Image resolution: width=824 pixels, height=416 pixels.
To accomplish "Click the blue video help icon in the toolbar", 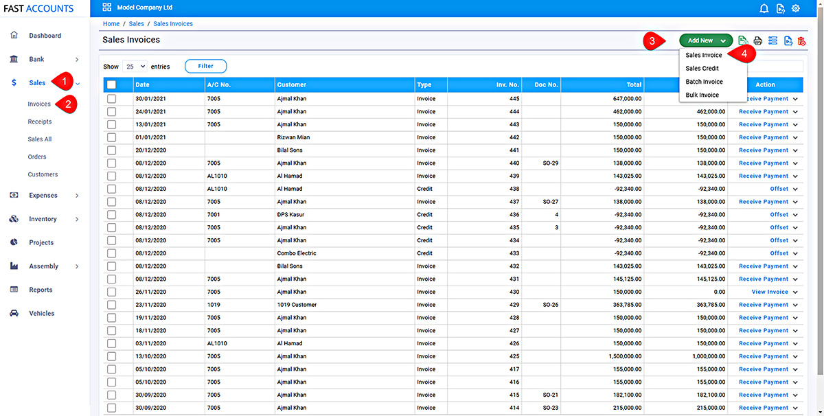I will tap(788, 41).
